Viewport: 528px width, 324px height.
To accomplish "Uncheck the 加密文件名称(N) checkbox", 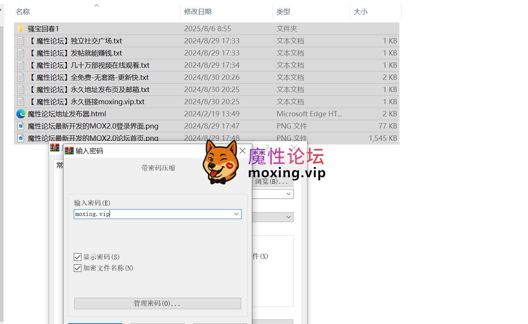I will pyautogui.click(x=78, y=268).
